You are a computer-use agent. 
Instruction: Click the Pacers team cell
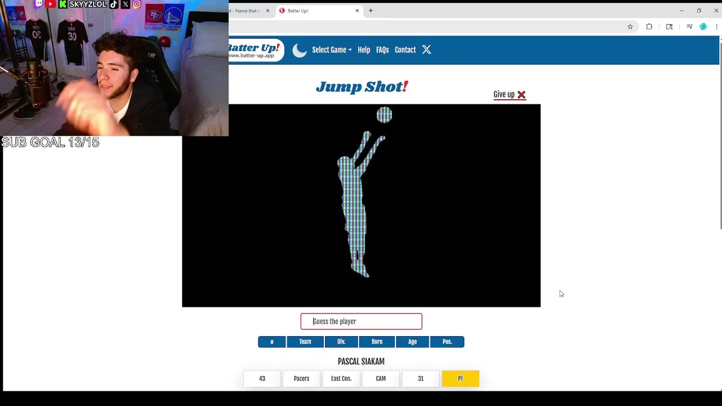pyautogui.click(x=301, y=378)
